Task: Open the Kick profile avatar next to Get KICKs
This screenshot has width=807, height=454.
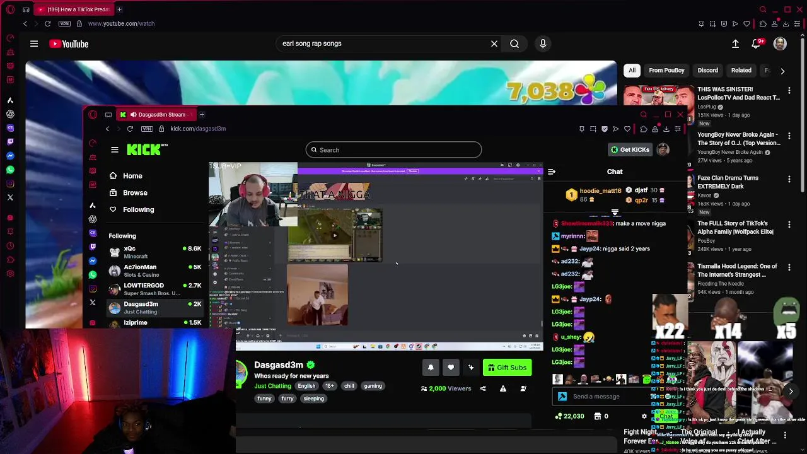Action: 663,149
